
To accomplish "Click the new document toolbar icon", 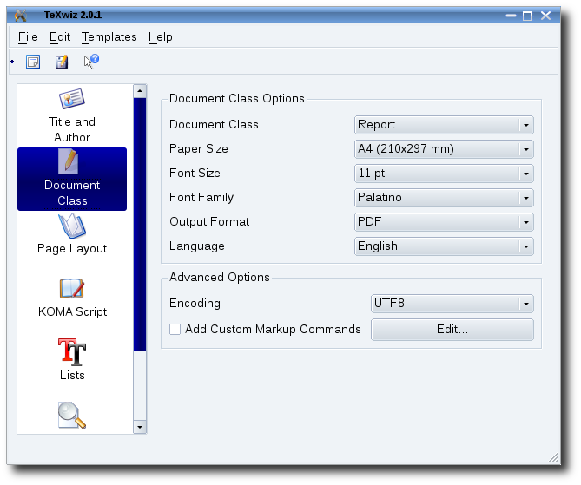I will [33, 62].
